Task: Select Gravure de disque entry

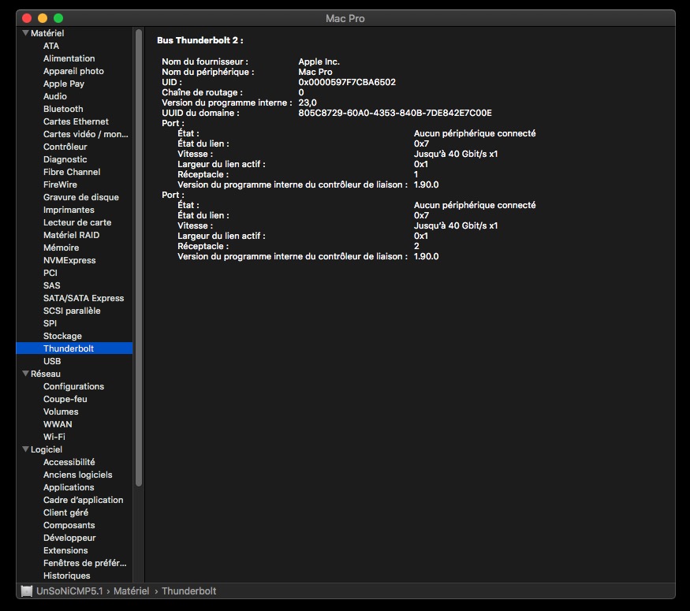Action: pos(81,197)
